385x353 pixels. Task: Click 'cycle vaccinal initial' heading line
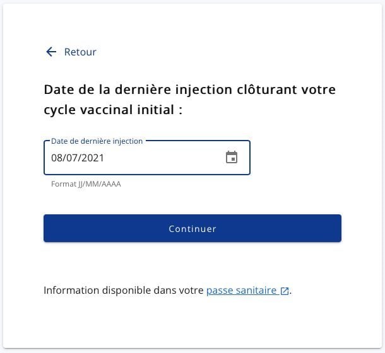point(113,110)
